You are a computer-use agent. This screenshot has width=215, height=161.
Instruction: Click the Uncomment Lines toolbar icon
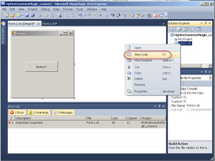tap(73, 15)
